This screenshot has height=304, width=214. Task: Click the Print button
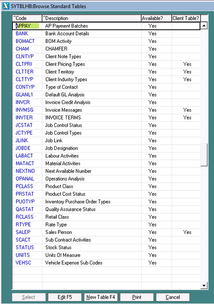click(x=137, y=297)
